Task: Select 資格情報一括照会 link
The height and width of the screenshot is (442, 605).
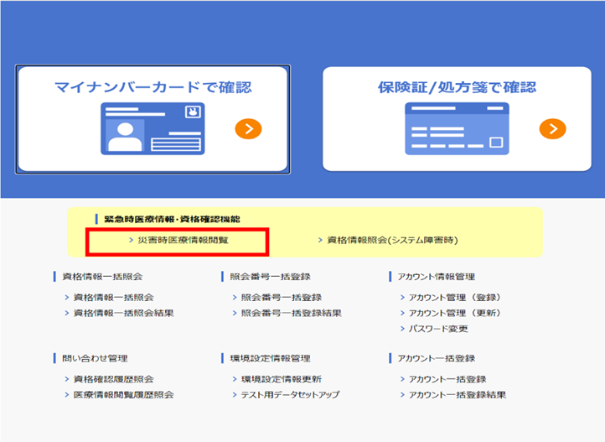Action: (x=113, y=297)
